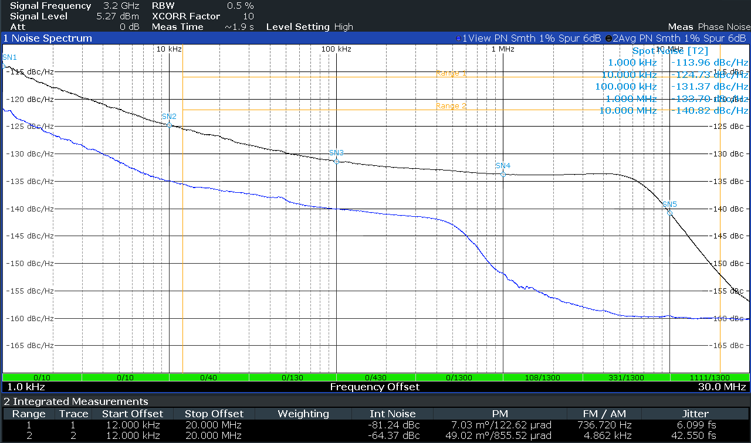Open the Level Setting High option
The image size is (751, 443).
point(309,27)
